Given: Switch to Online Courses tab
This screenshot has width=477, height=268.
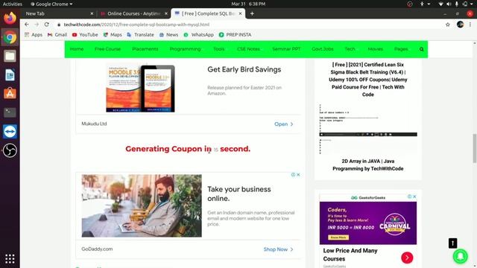Looking at the screenshot, I should tap(134, 13).
